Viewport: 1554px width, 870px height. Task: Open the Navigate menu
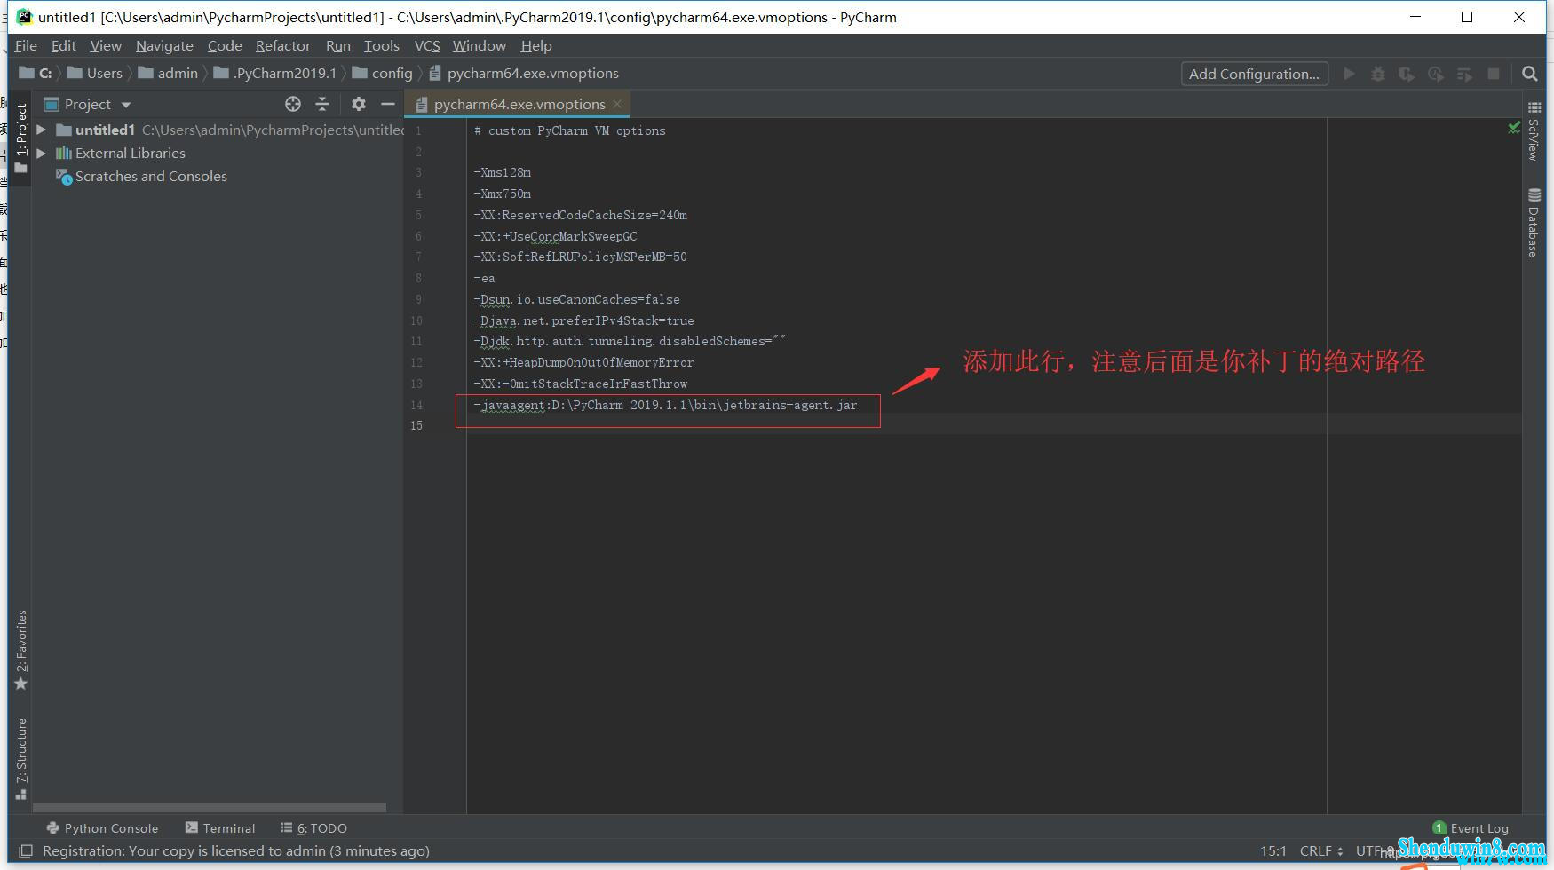(x=164, y=45)
